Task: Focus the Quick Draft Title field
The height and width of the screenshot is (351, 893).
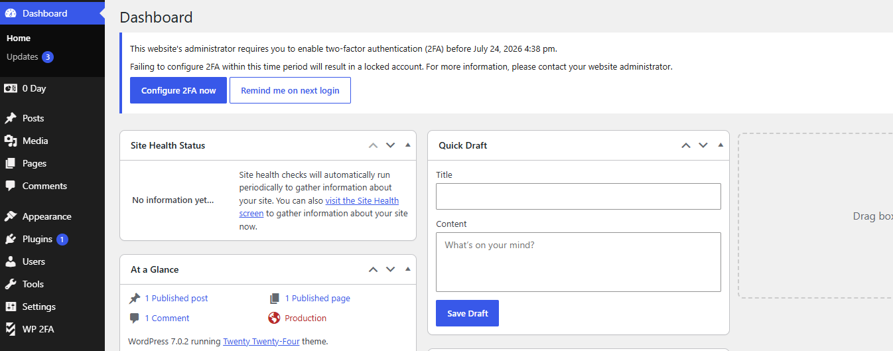Action: click(x=579, y=196)
